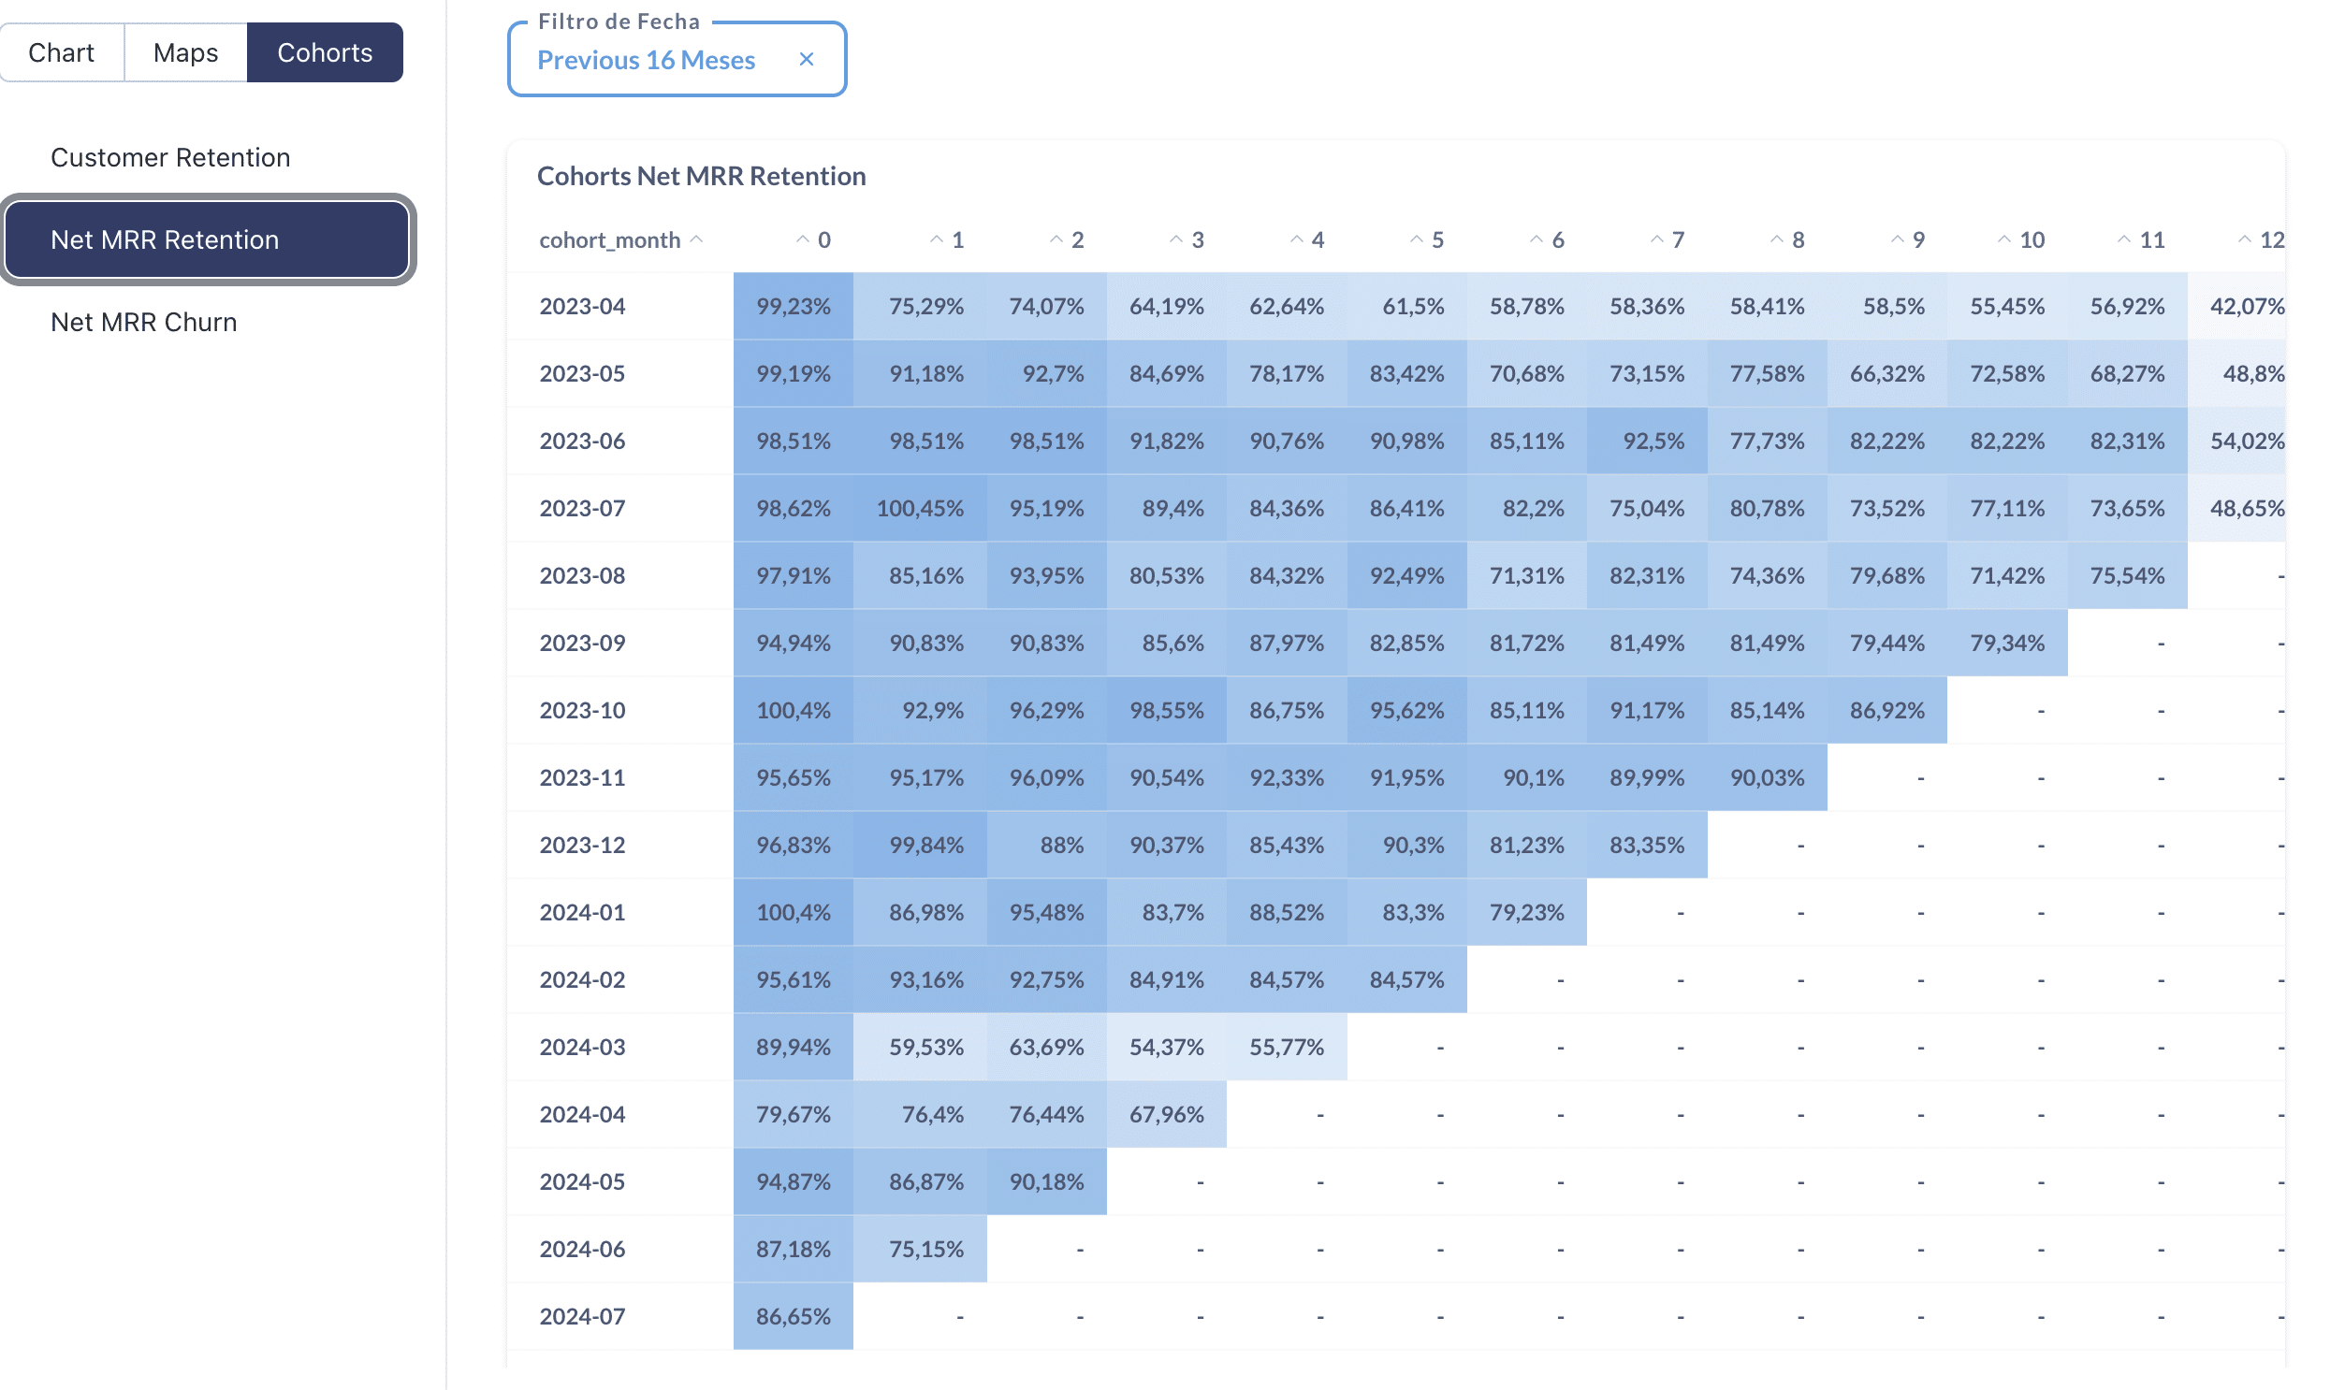
Task: Click the 99,23% cell in 2023-04 row
Action: (793, 305)
